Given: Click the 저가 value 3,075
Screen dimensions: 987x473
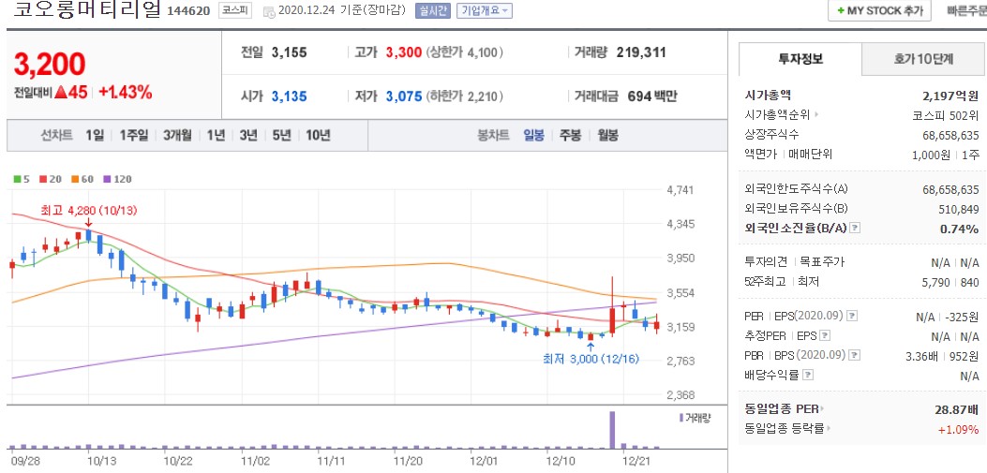Looking at the screenshot, I should click(x=403, y=96).
